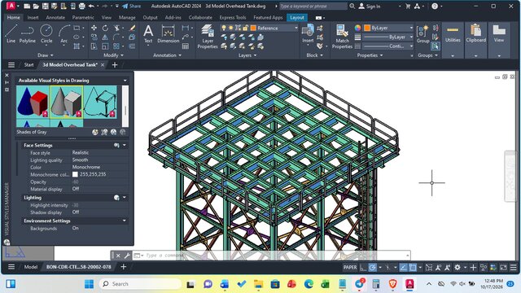Toggle Material display Off value
521x293 pixels.
click(76, 189)
